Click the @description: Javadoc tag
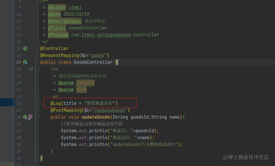275x166 pixels. [x=65, y=21]
